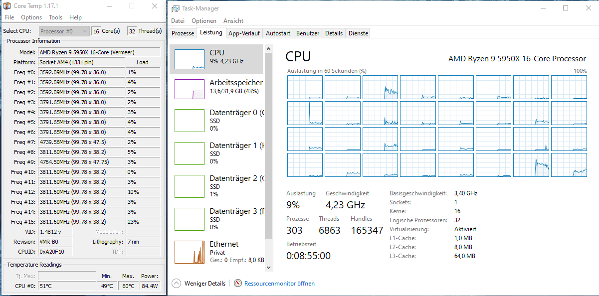The height and width of the screenshot is (296, 599).
Task: Collapse view with Weniger Details arrow icon
Action: pyautogui.click(x=176, y=283)
